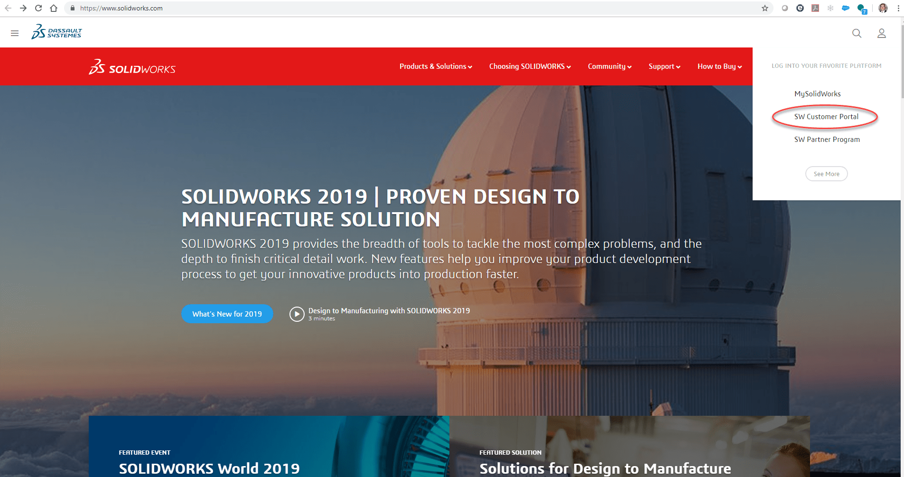The width and height of the screenshot is (904, 477).
Task: Click the browser forward arrow
Action: pos(23,8)
